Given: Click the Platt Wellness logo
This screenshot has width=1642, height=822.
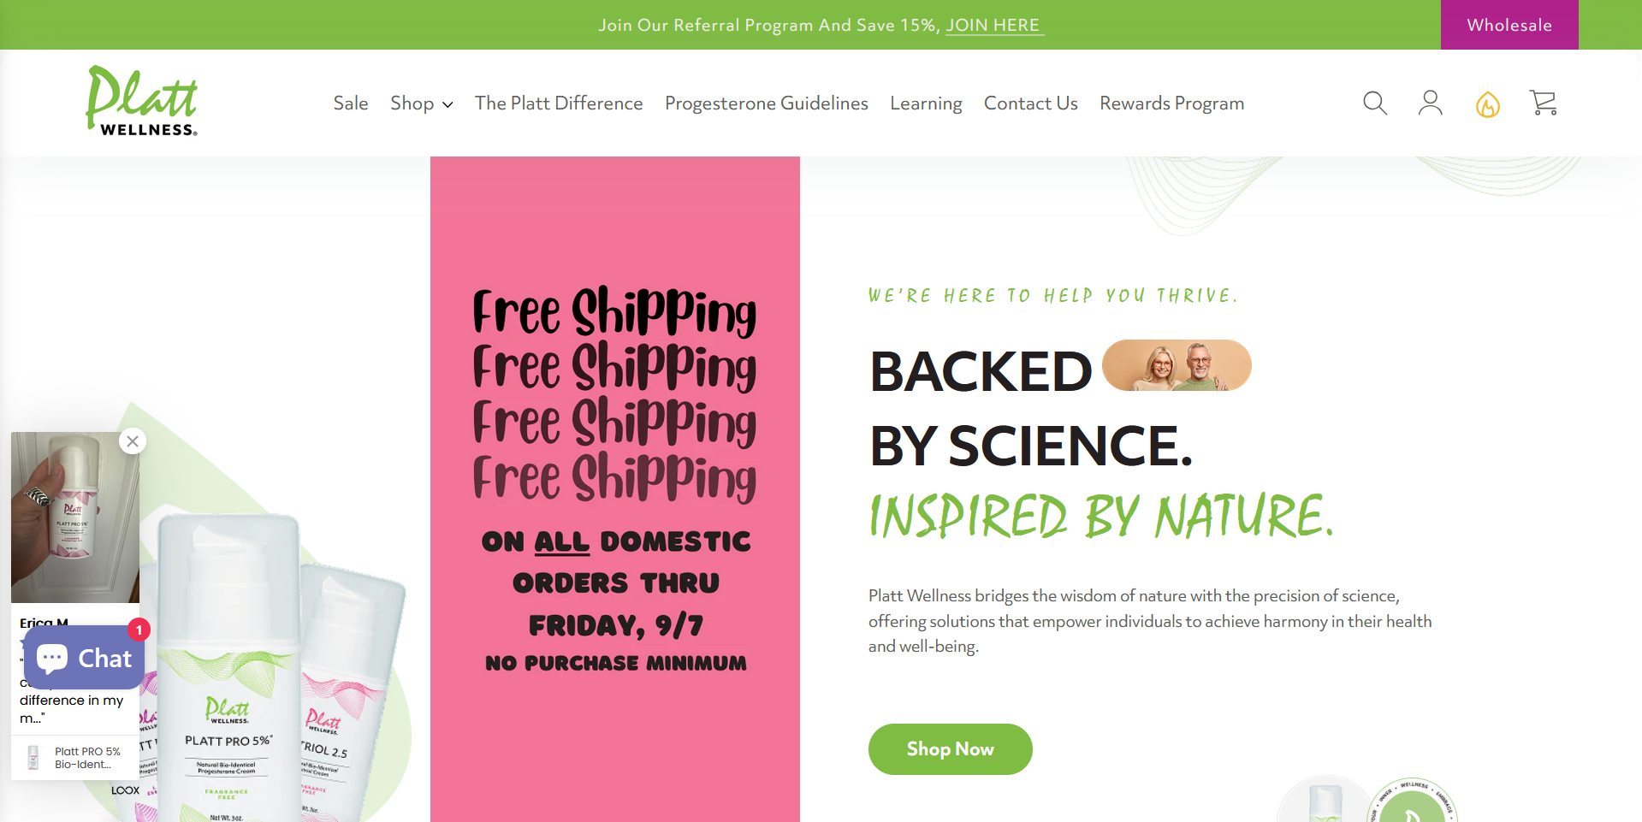Looking at the screenshot, I should (x=142, y=102).
